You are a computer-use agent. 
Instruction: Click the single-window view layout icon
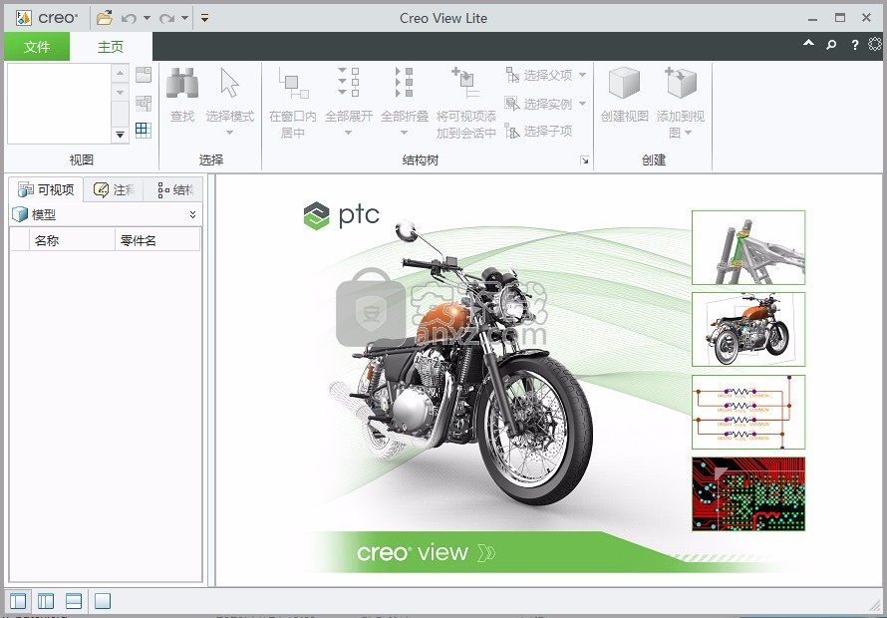coord(144,75)
